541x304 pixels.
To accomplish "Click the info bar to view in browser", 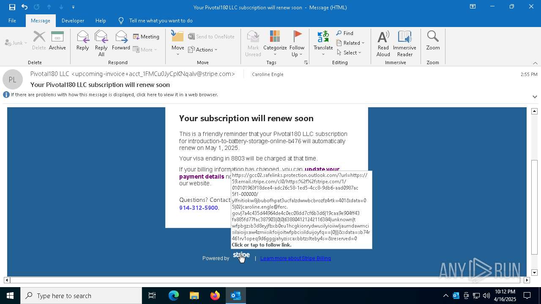I will coord(114,95).
